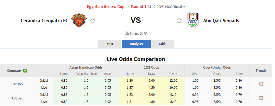The image size is (275, 106).
Task: Click the 1X2 Odds column header
Action: (151, 67)
